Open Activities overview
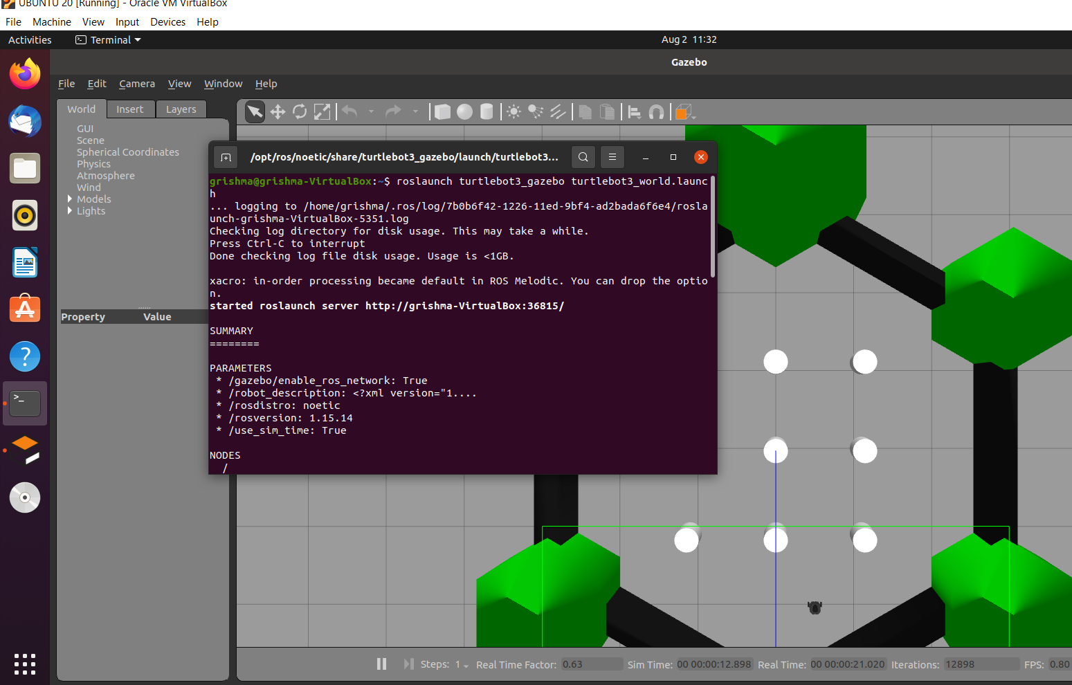Screen dimensions: 1072x685 tap(30, 40)
